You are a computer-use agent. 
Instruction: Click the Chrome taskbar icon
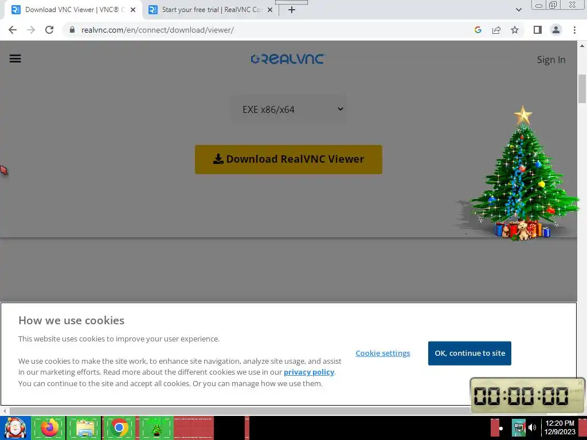coord(119,428)
